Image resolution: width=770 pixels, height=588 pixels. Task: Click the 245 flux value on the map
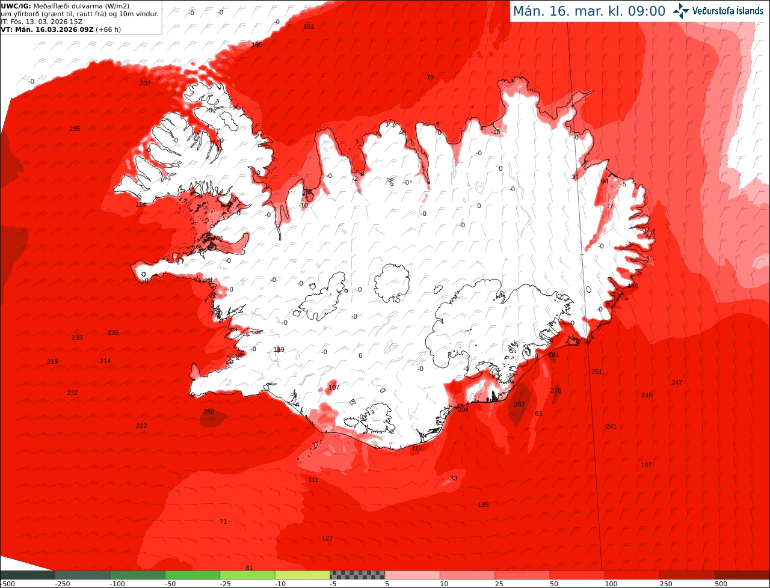(647, 395)
